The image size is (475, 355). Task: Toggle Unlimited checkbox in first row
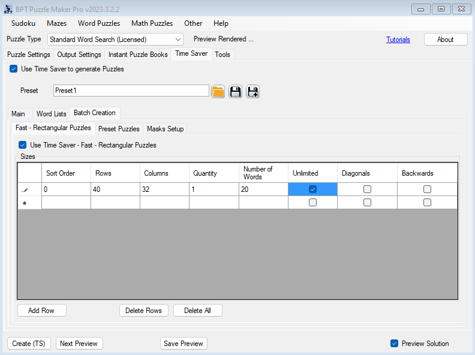(312, 189)
